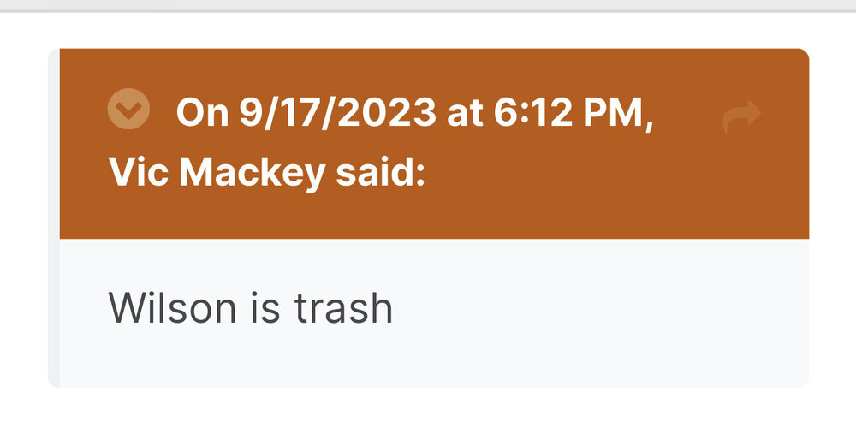Click the date 9/17/2023 in quote header
This screenshot has width=856, height=422.
click(x=336, y=113)
